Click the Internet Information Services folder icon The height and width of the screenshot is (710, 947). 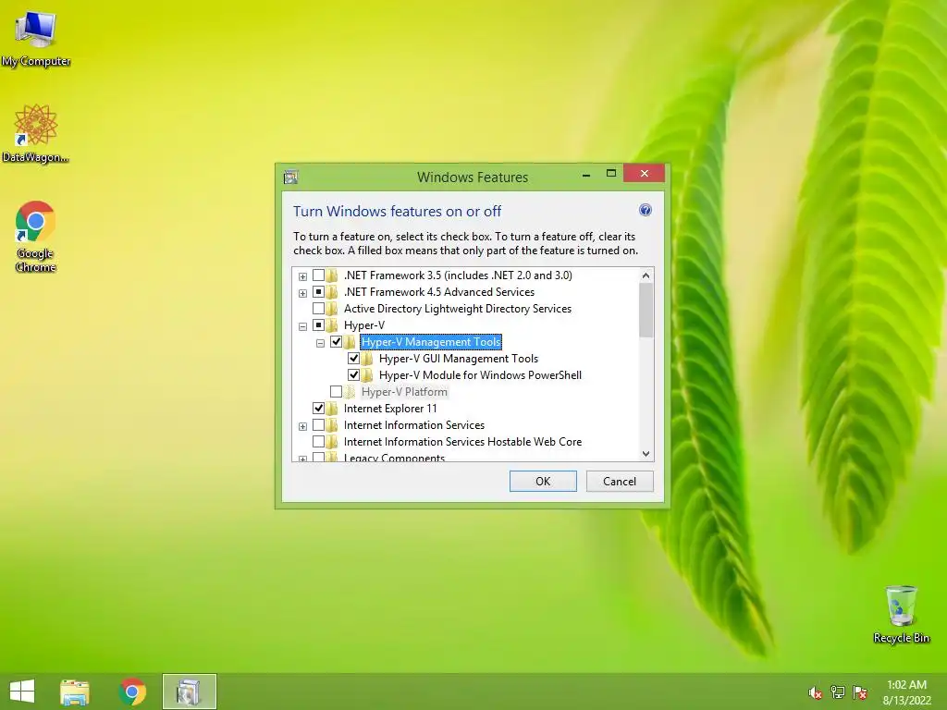(x=332, y=425)
